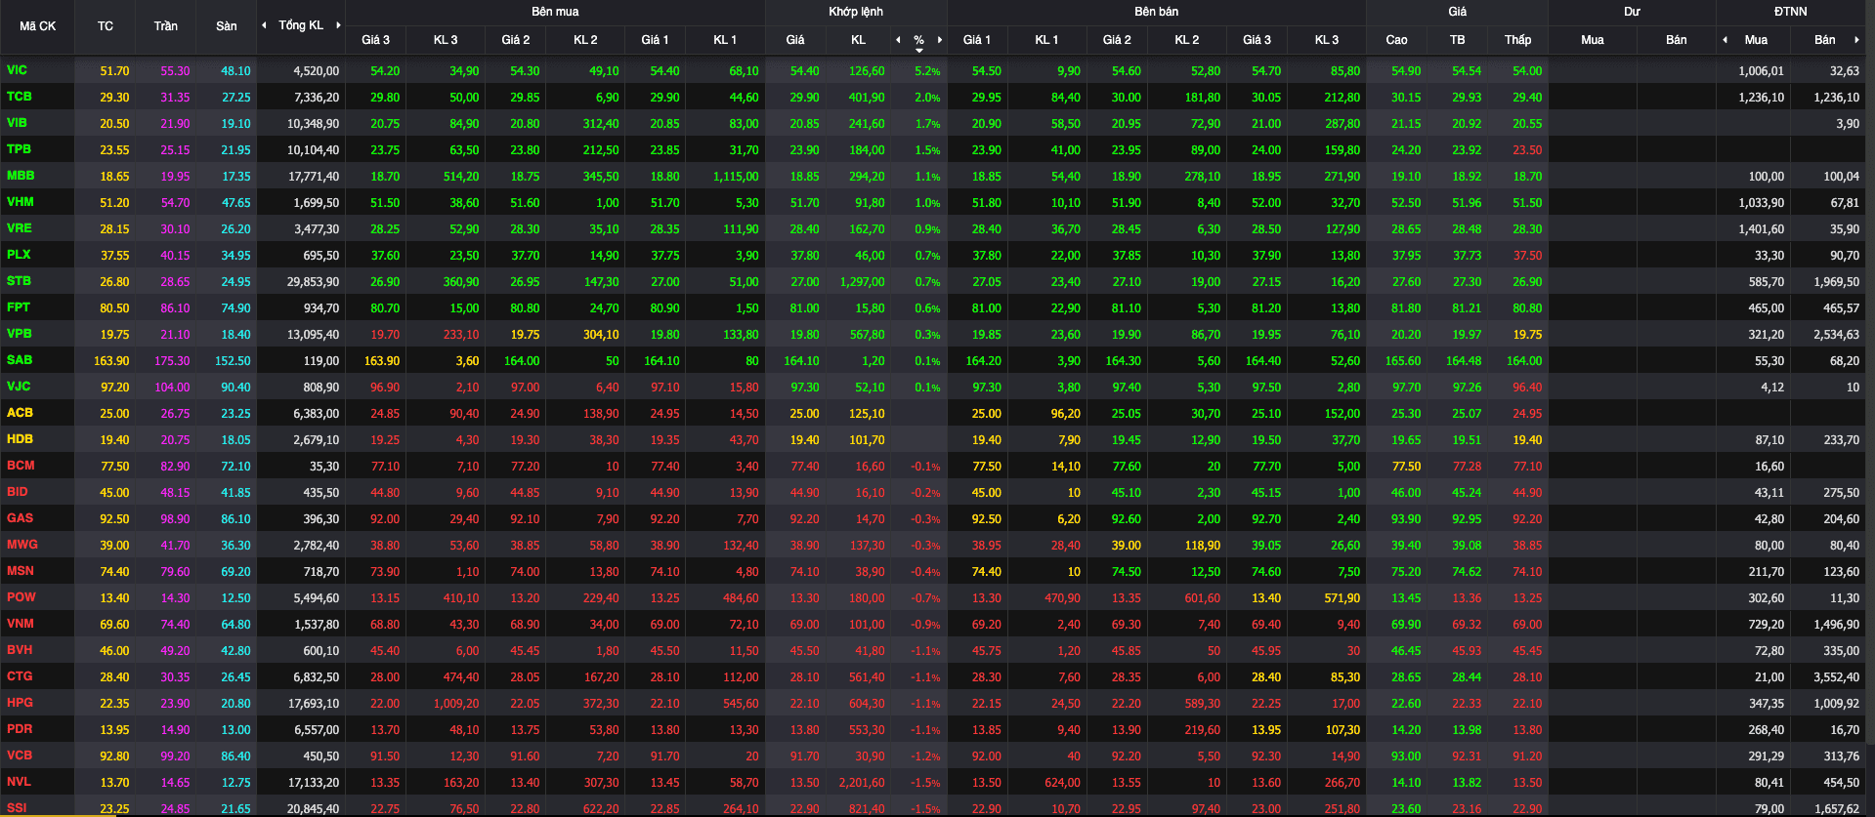Select the CTG ticker
Image resolution: width=1875 pixels, height=817 pixels.
point(20,676)
